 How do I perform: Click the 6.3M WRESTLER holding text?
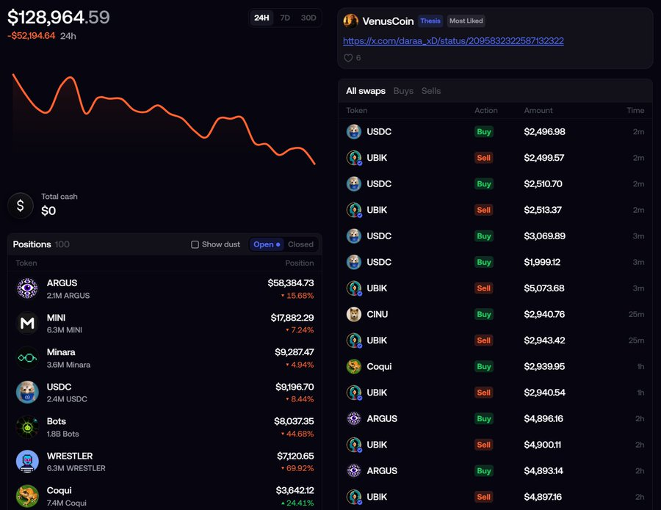pyautogui.click(x=76, y=468)
